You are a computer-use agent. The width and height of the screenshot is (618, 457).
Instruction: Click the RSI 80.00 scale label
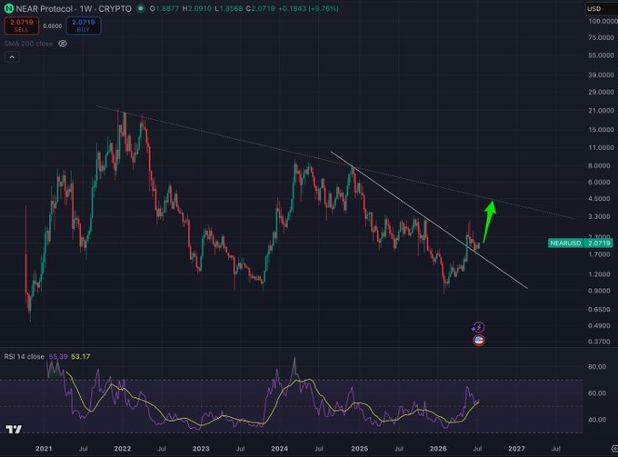tap(597, 367)
